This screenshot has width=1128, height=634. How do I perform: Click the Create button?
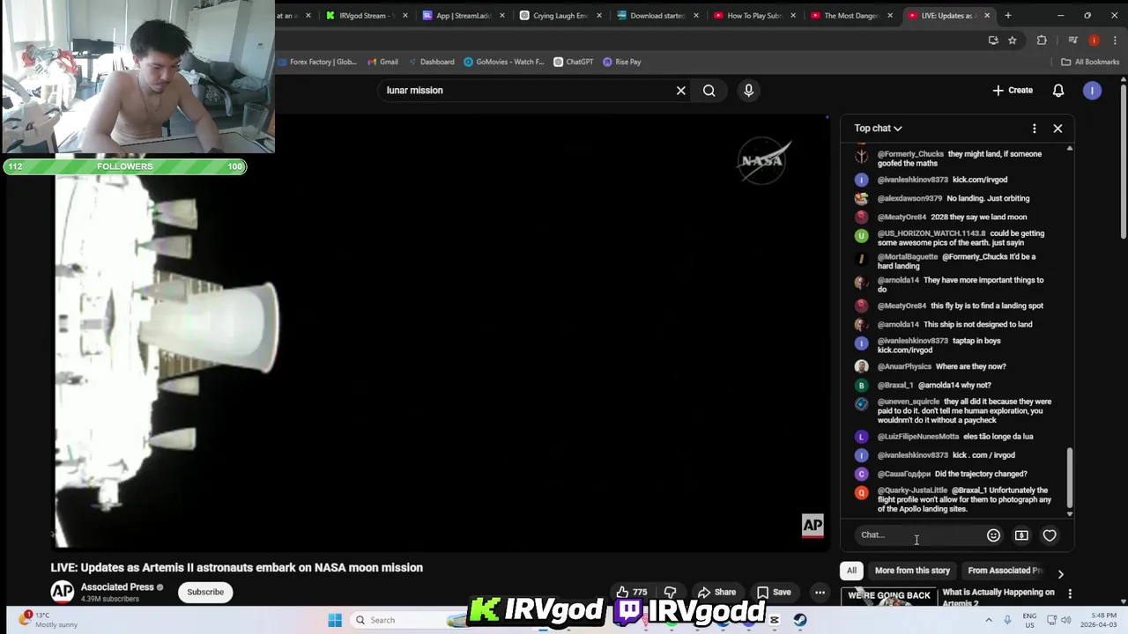tap(1013, 90)
